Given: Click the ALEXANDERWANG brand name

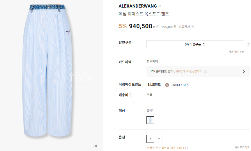Looking at the screenshot, I should [138, 6].
